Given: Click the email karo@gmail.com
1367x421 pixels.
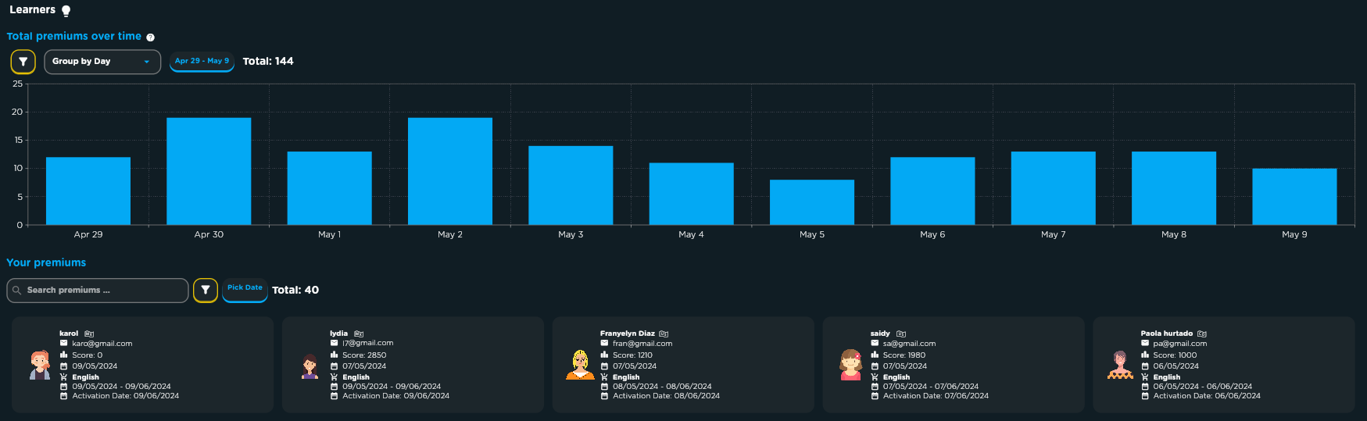Looking at the screenshot, I should 102,344.
